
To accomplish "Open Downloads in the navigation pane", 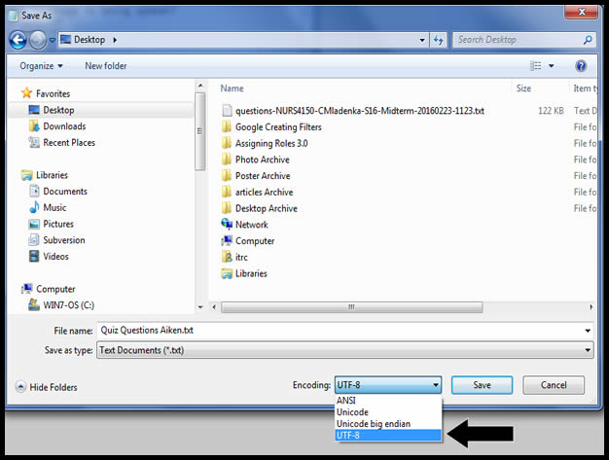I will [64, 126].
